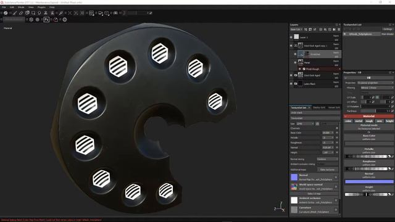
Task: Toggle visibility of the Scratches layer
Action: click(x=295, y=54)
